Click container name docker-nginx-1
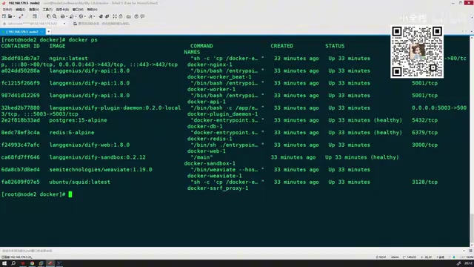 click(x=210, y=65)
